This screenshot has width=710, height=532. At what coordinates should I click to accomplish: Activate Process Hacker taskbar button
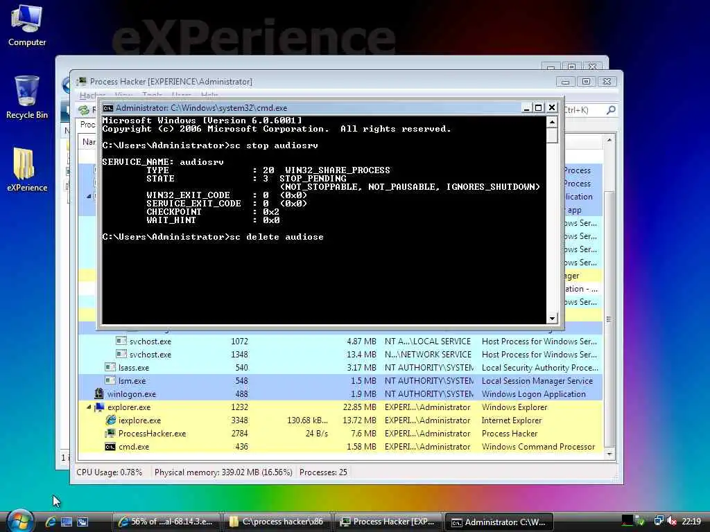(388, 522)
